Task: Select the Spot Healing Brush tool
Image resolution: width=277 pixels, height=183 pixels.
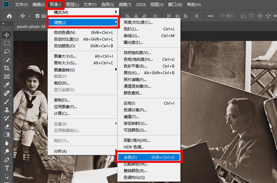Action: tap(7, 93)
